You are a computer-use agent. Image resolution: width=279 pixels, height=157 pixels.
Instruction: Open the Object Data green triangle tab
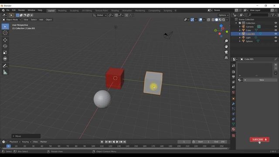[234, 124]
